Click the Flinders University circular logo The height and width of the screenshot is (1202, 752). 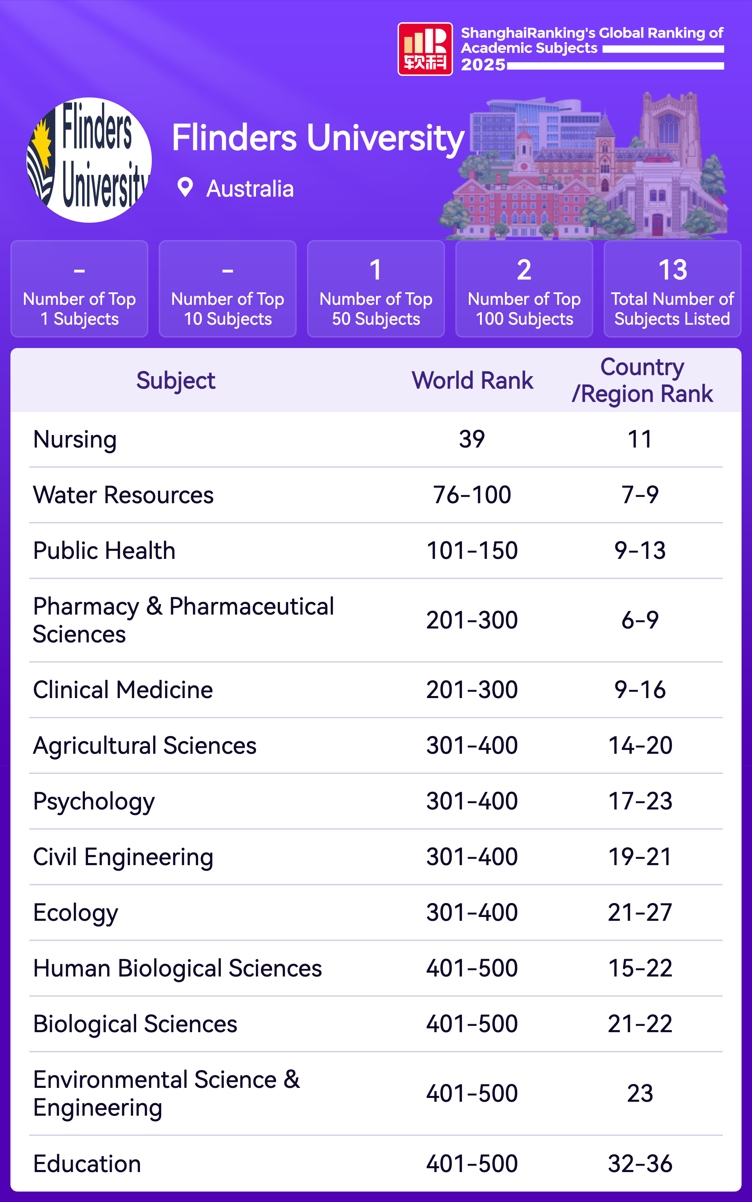[x=89, y=160]
